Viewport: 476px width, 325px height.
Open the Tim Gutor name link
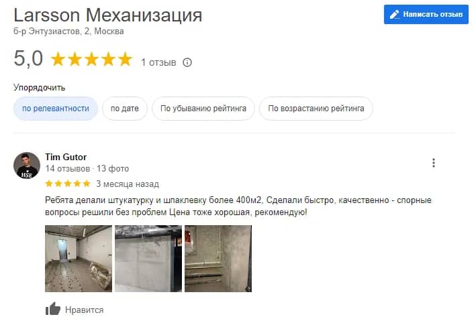66,157
